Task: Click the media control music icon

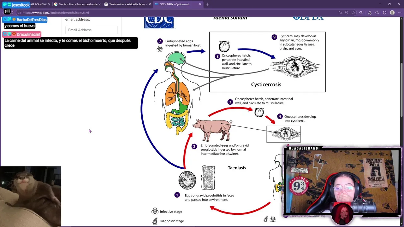Action: (370, 13)
